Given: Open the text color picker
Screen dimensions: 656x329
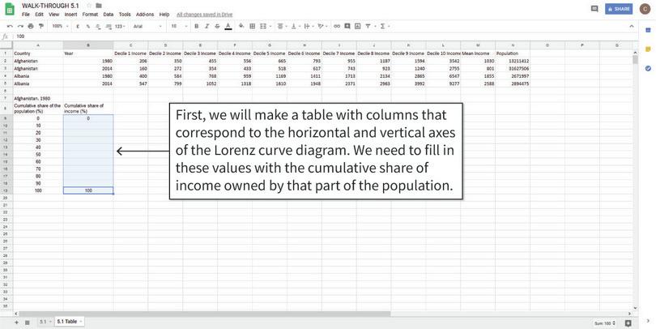Looking at the screenshot, I should (x=228, y=26).
